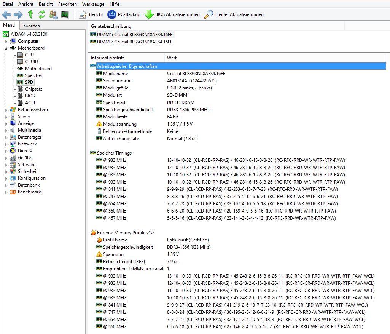Select the Seriennummer row
Screen dimensions: 390x334
click(x=238, y=80)
